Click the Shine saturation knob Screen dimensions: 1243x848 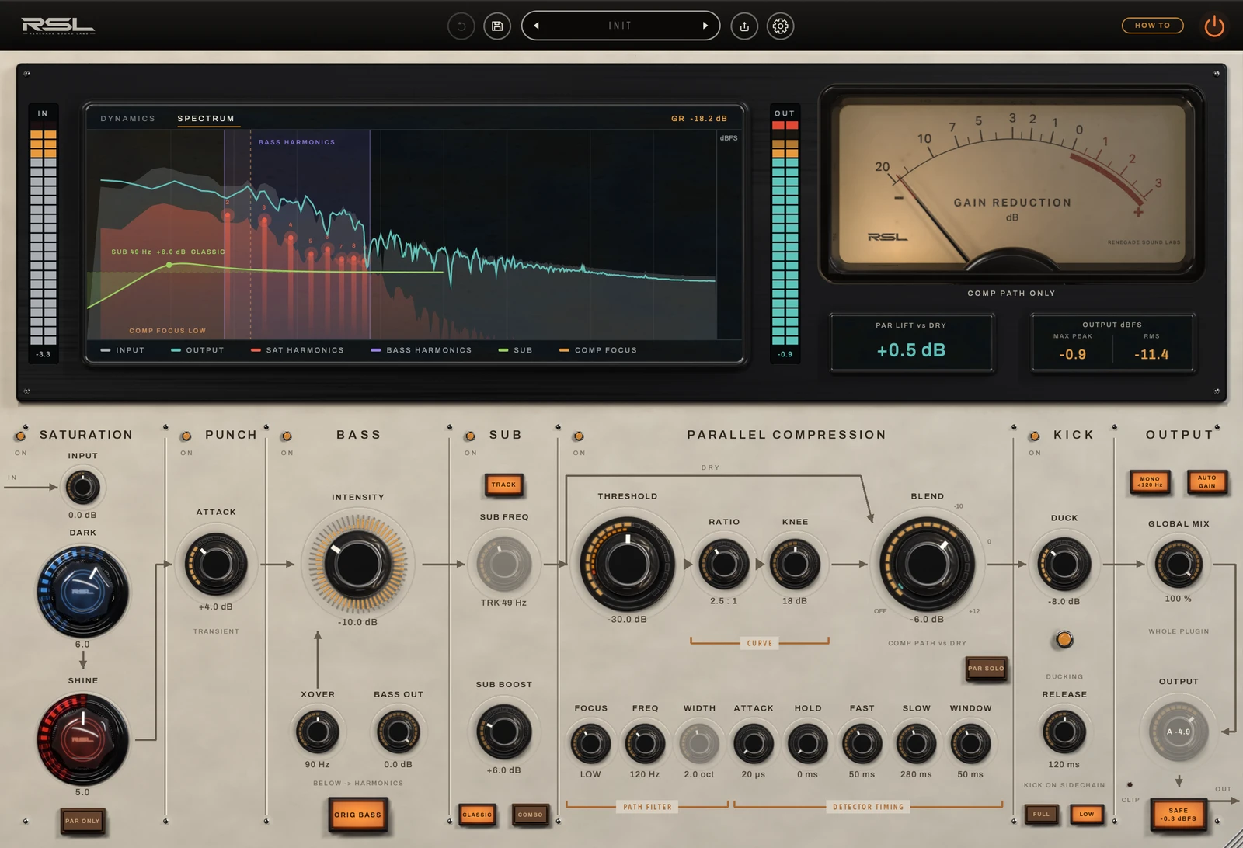pos(82,739)
